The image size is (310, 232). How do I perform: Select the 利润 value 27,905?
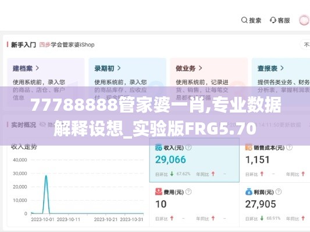(261, 204)
